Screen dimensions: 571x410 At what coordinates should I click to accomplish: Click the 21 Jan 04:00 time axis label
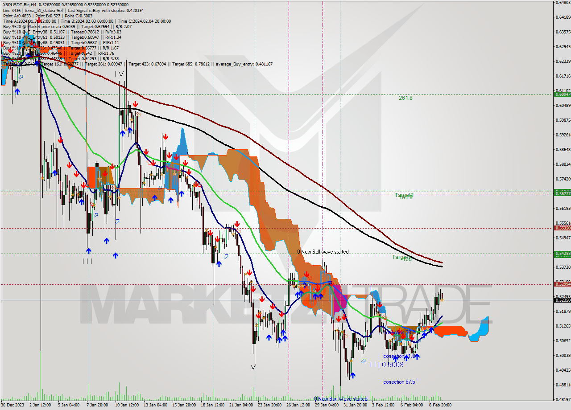241,405
